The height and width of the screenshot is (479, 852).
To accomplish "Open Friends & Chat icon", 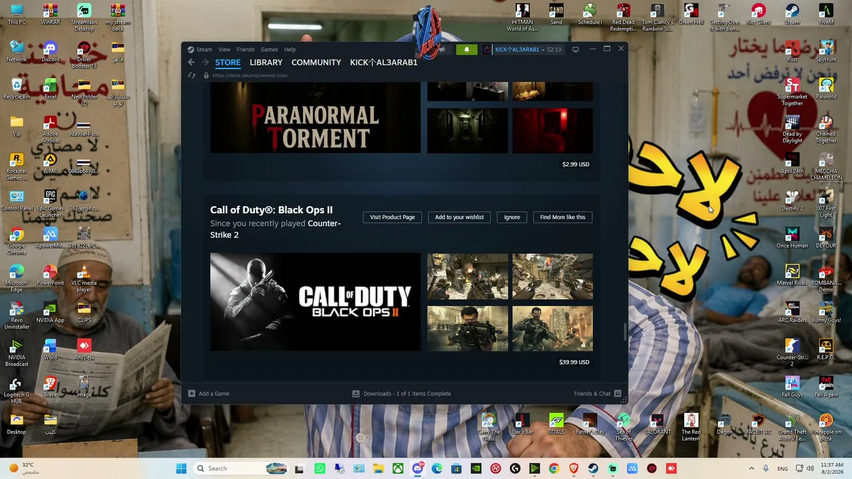I will (618, 394).
